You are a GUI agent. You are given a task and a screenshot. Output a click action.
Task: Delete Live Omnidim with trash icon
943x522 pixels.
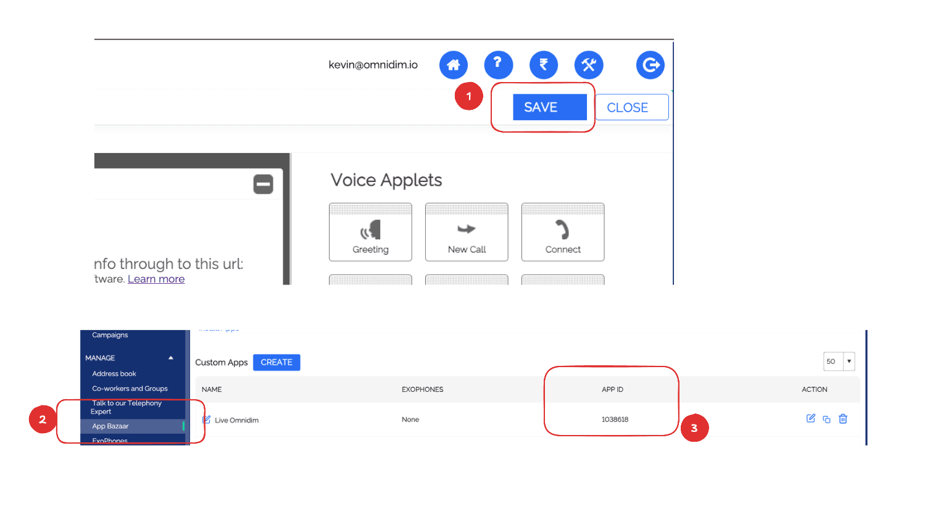(843, 419)
